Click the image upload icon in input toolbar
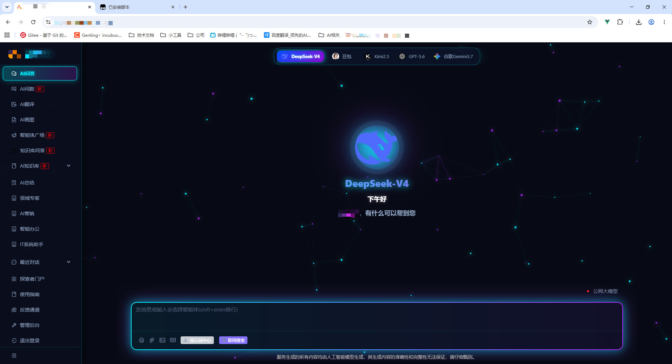Viewport: 672px width, 364px height. pos(162,340)
